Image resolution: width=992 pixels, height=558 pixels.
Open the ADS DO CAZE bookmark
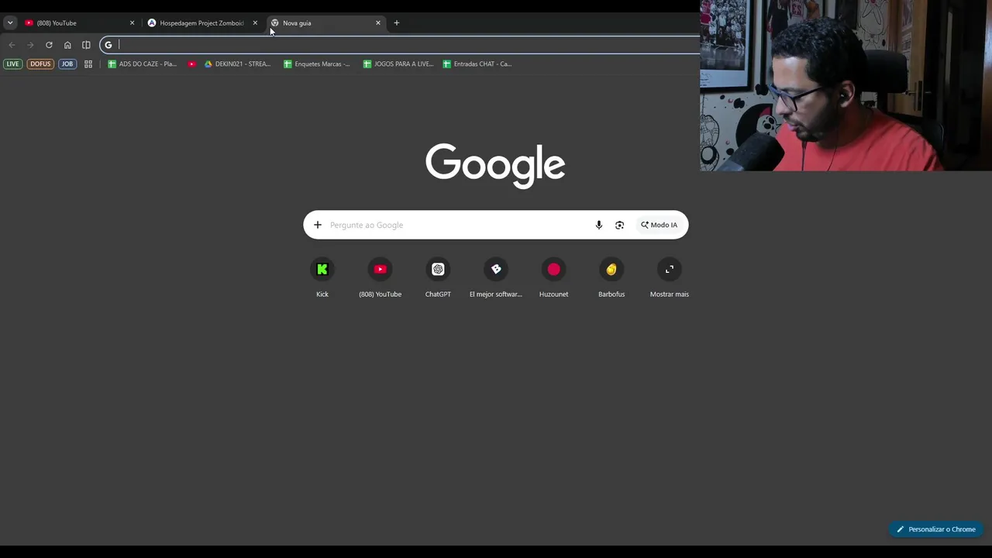point(143,64)
